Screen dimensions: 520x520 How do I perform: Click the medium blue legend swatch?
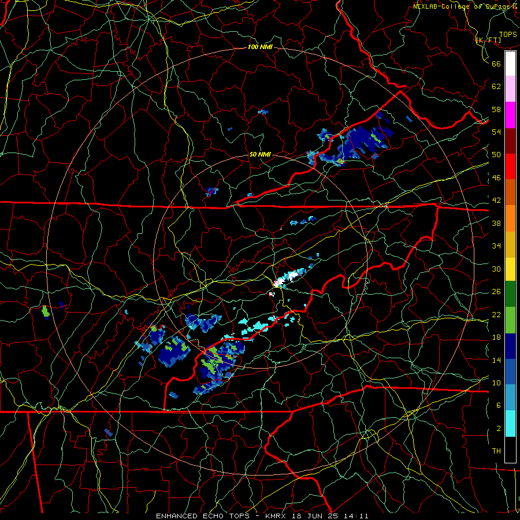coord(510,372)
